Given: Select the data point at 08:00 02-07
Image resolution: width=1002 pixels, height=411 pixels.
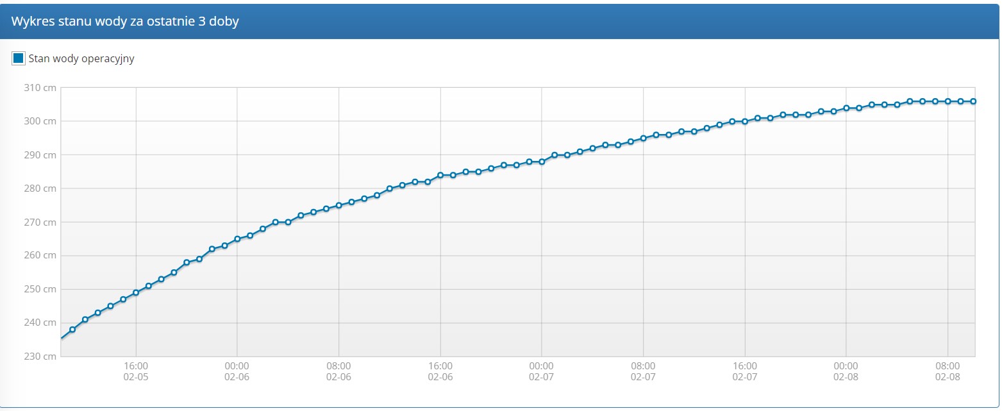Looking at the screenshot, I should (643, 138).
